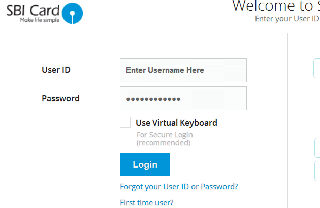
Task: Click the 'Make life simple' tagline
Action: [40, 20]
